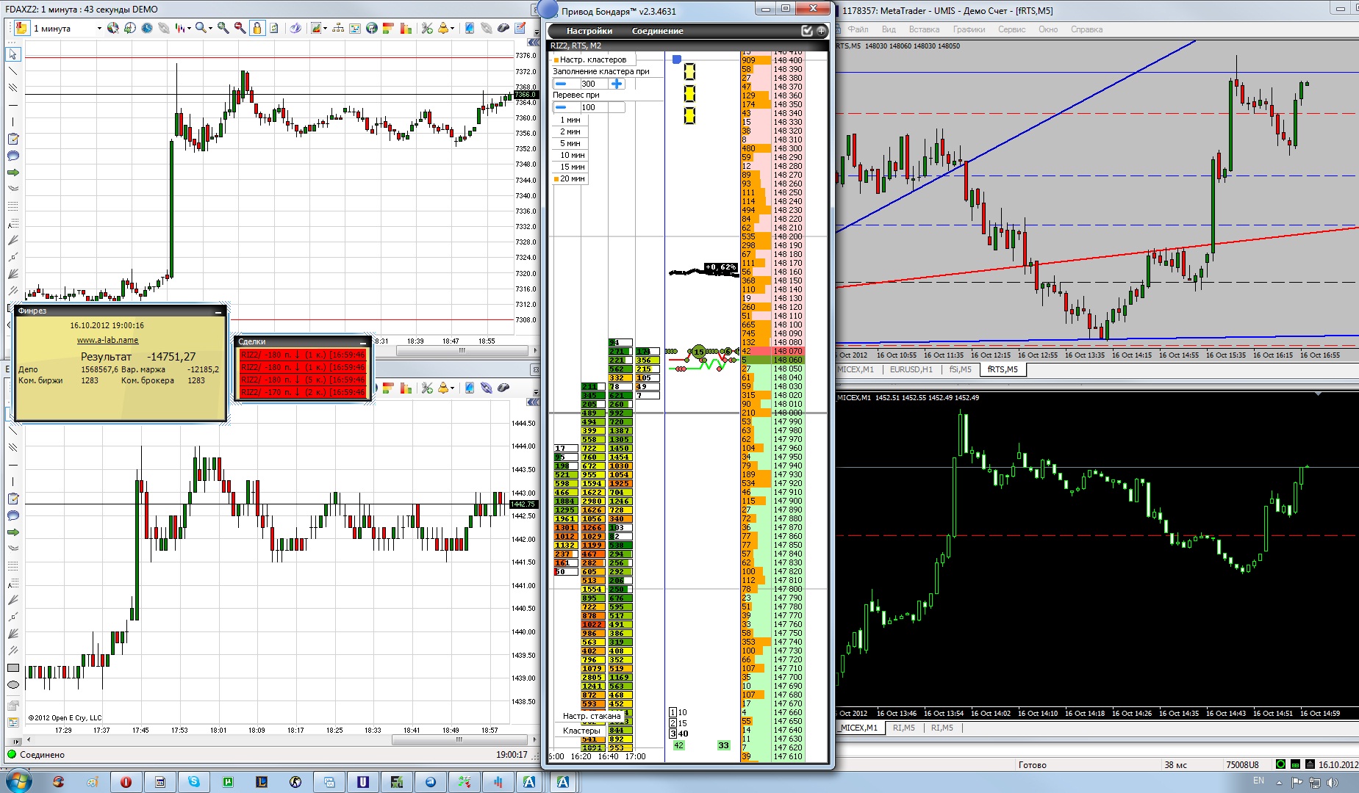This screenshot has width=1359, height=793.
Task: Open the www.a-lab.name link
Action: [107, 340]
